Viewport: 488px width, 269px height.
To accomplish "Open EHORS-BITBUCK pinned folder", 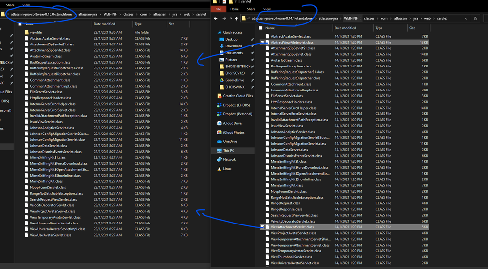I will coord(237,67).
